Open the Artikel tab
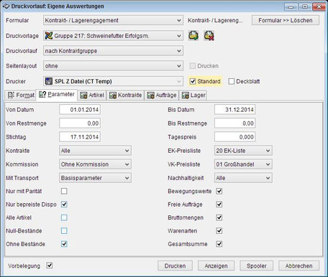 (92, 95)
